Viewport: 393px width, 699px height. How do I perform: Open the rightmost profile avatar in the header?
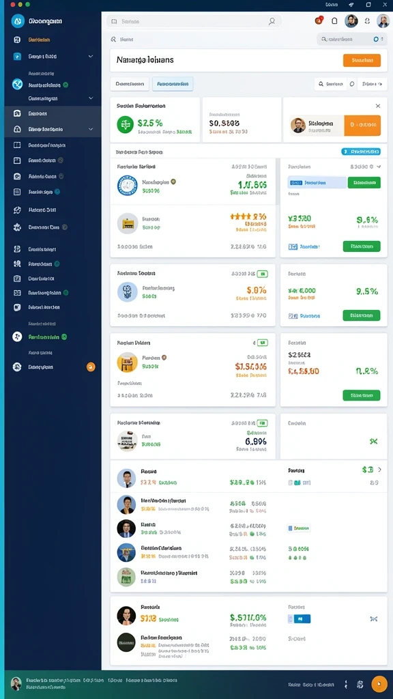(383, 20)
